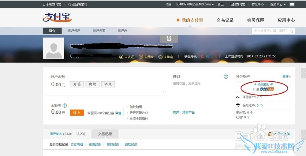Click the search magnifier icon

(291, 31)
